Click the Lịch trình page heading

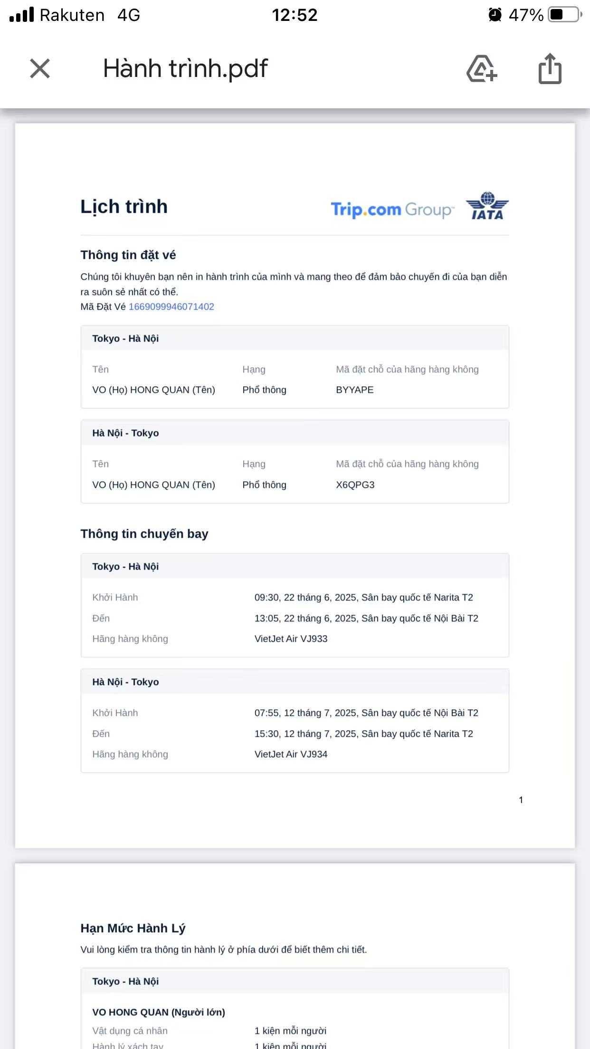(124, 207)
